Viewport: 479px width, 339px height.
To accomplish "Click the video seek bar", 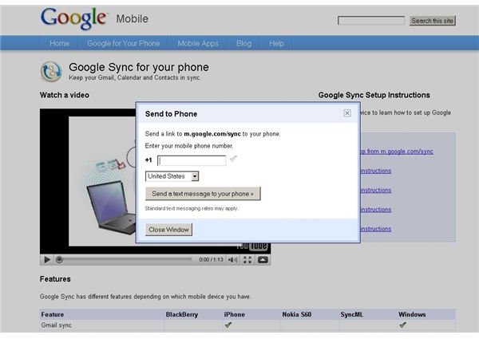I will 125,260.
